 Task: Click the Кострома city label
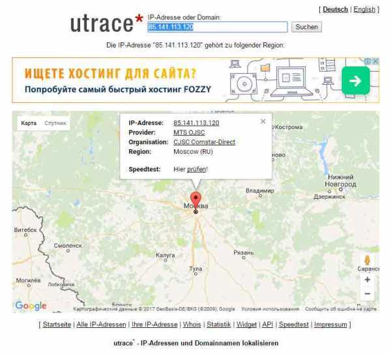click(289, 127)
